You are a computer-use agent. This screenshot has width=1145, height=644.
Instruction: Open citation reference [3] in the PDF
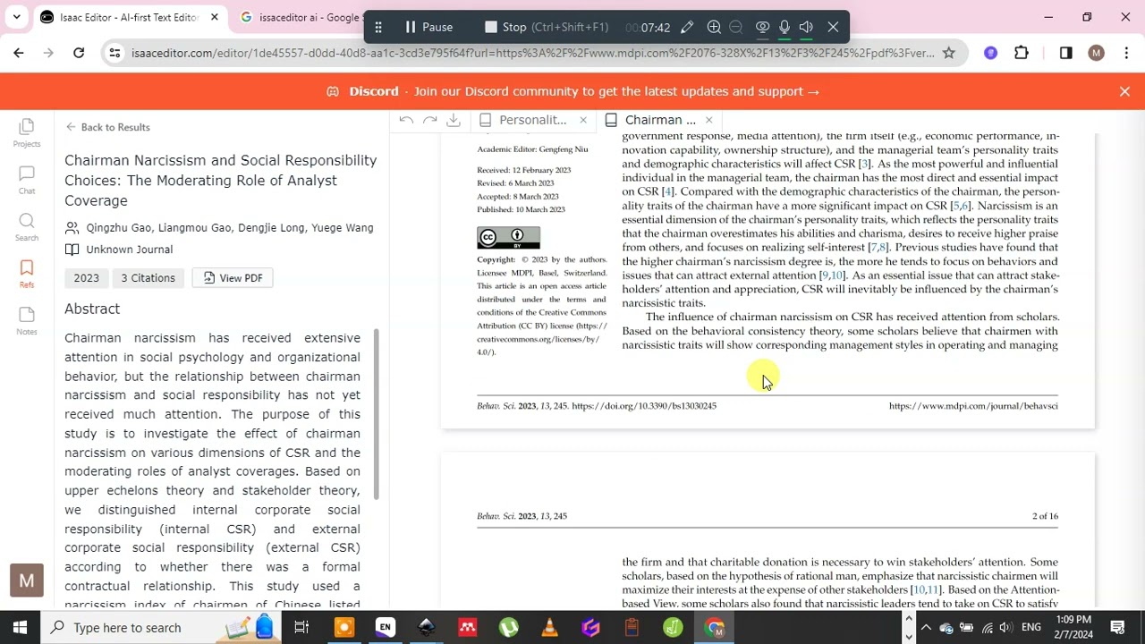pyautogui.click(x=864, y=164)
